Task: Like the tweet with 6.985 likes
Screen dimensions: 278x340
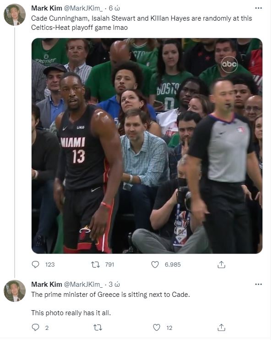Action: [x=155, y=264]
